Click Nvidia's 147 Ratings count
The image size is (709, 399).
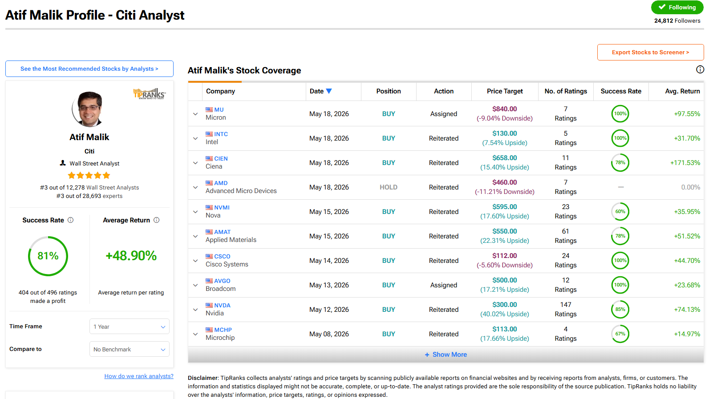coord(566,310)
